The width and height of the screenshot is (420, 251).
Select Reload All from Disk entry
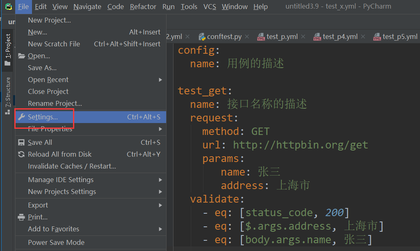pyautogui.click(x=91, y=154)
